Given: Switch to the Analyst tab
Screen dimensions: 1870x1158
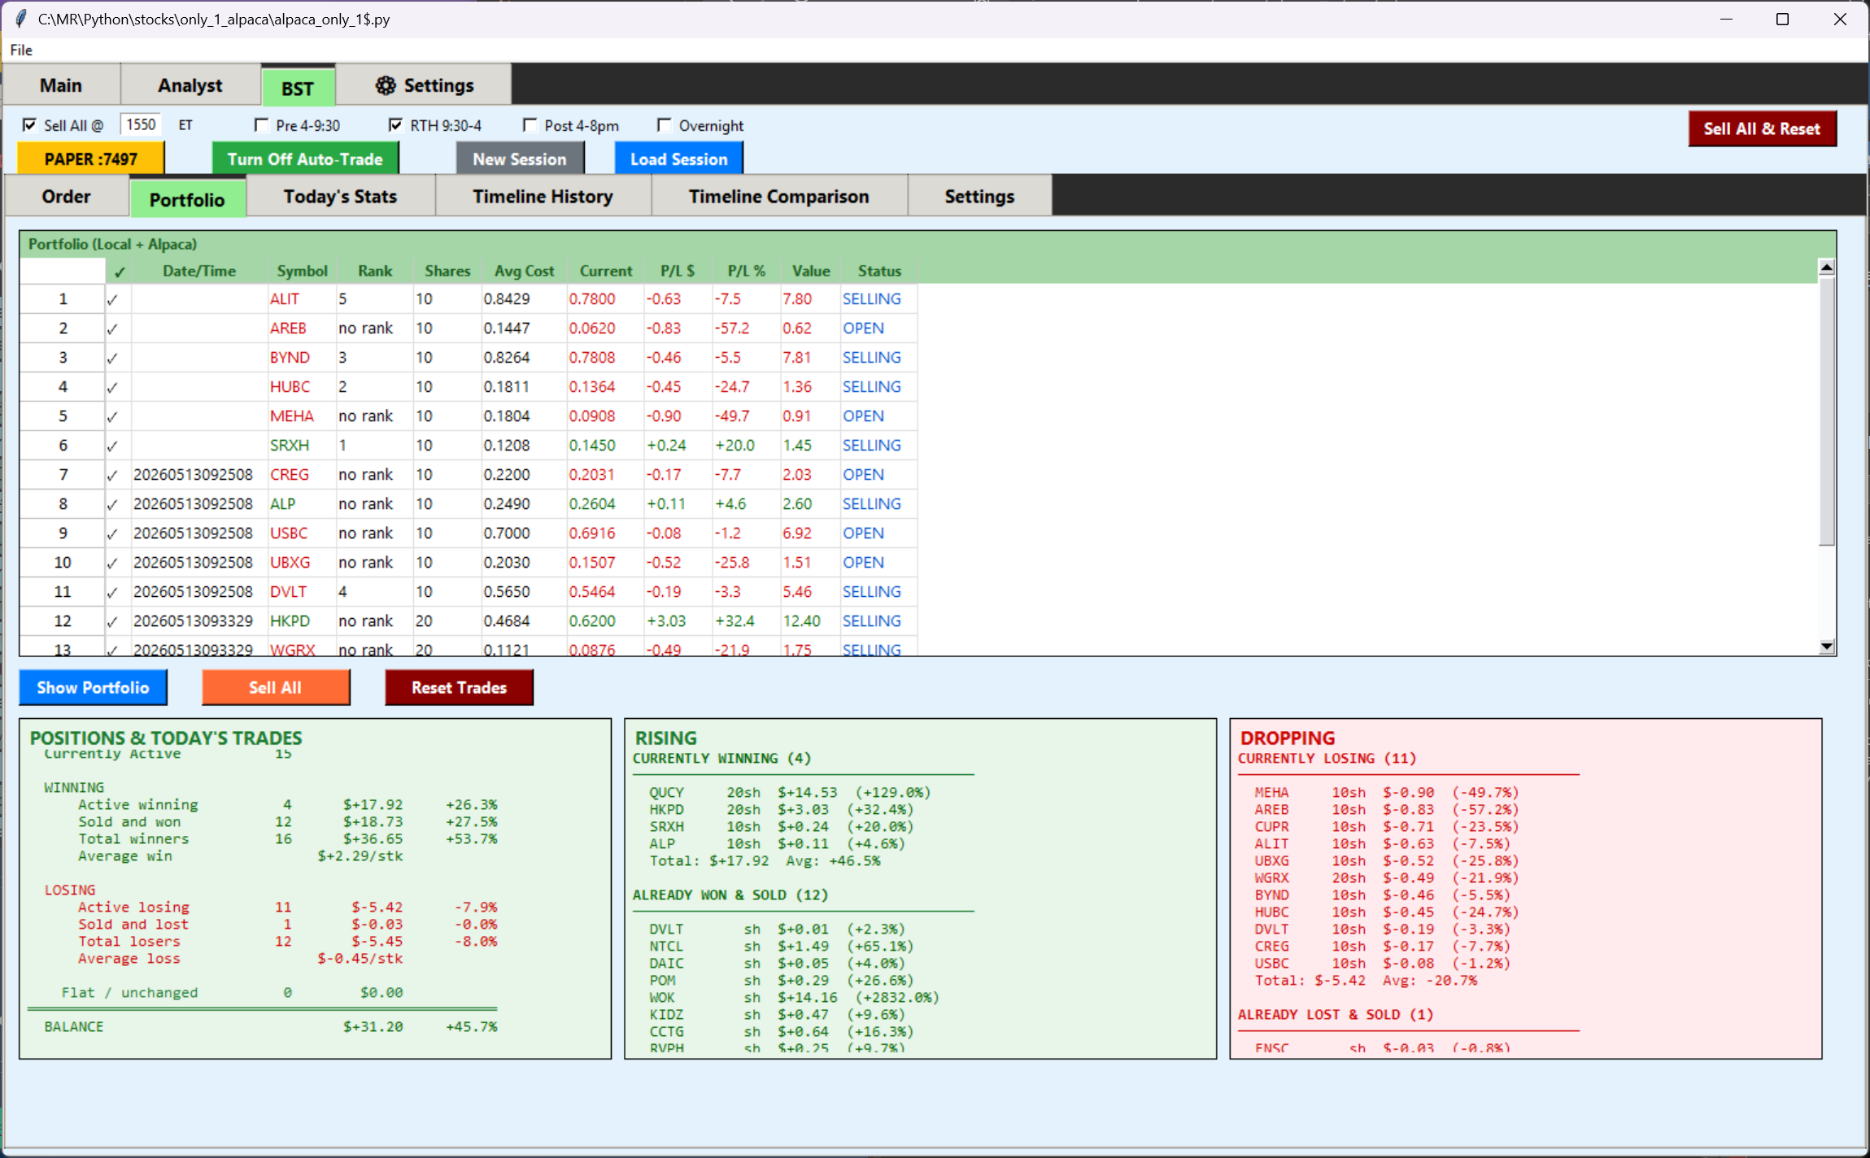Looking at the screenshot, I should pyautogui.click(x=190, y=85).
